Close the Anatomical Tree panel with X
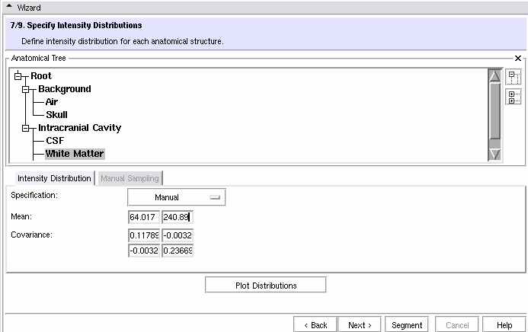The height and width of the screenshot is (332, 528). (518, 58)
